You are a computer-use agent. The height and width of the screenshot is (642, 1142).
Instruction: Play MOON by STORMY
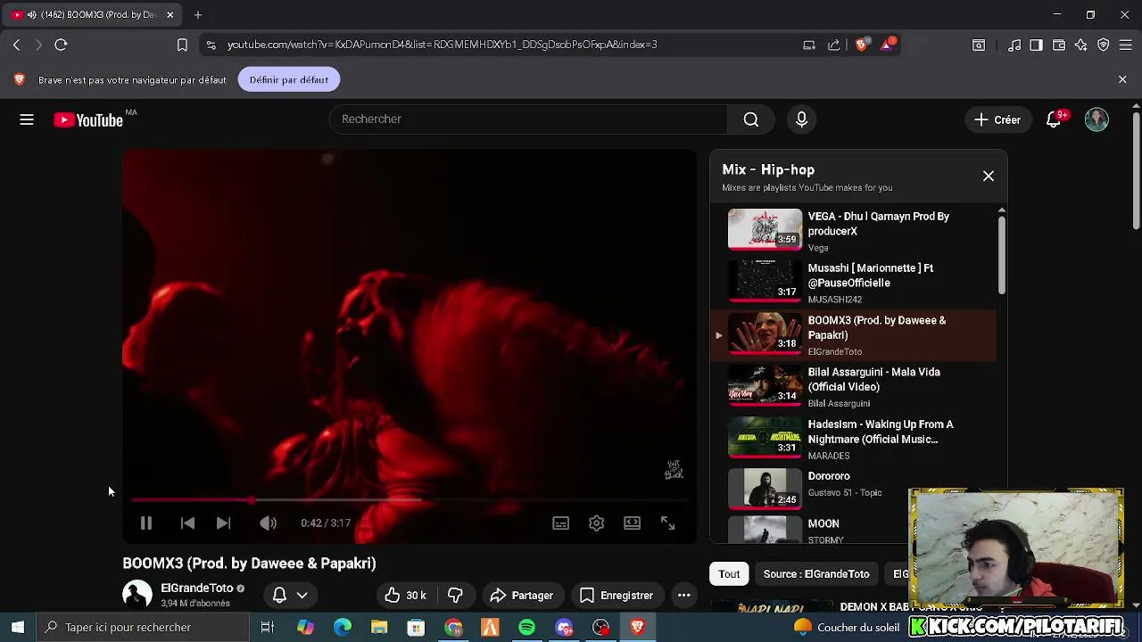coord(853,530)
